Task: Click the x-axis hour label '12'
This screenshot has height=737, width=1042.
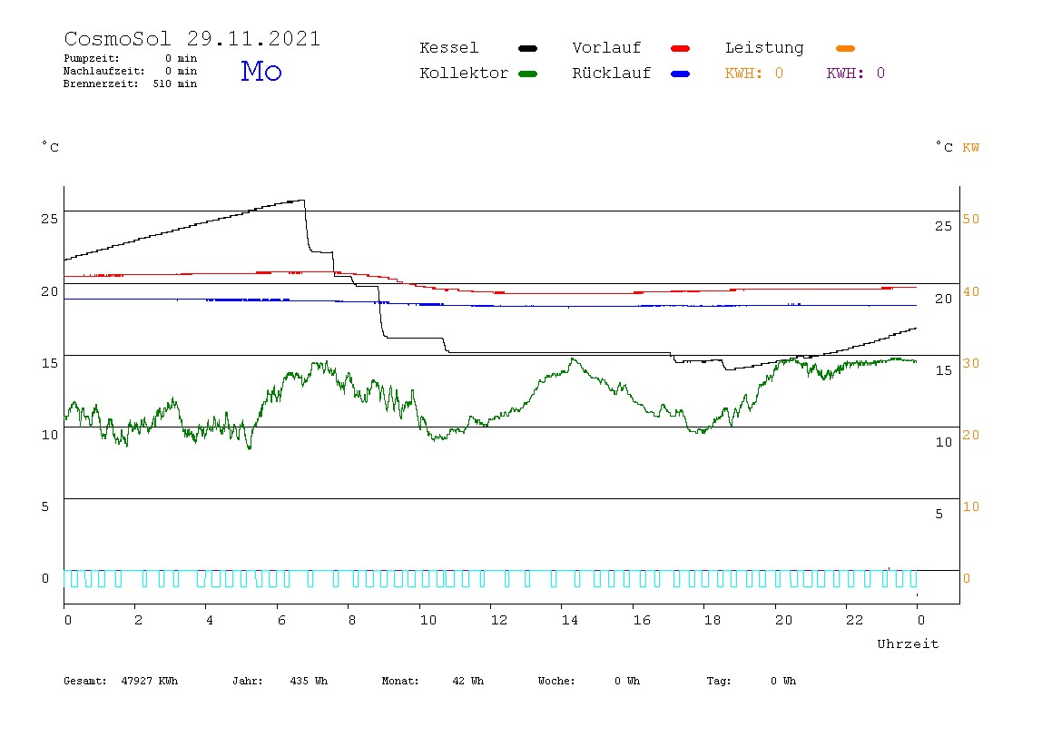Action: pyautogui.click(x=498, y=620)
